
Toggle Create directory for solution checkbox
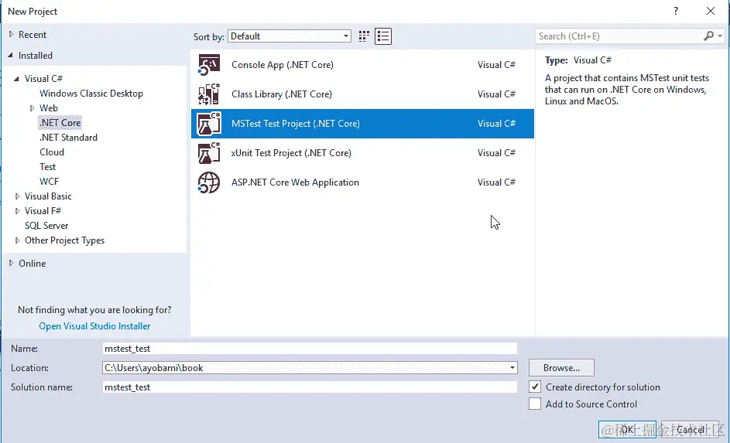pyautogui.click(x=535, y=387)
